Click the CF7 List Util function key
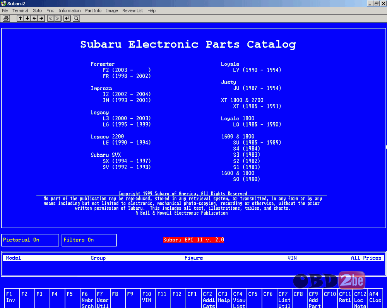Viewport: 387px width, 308px height. coord(284,298)
